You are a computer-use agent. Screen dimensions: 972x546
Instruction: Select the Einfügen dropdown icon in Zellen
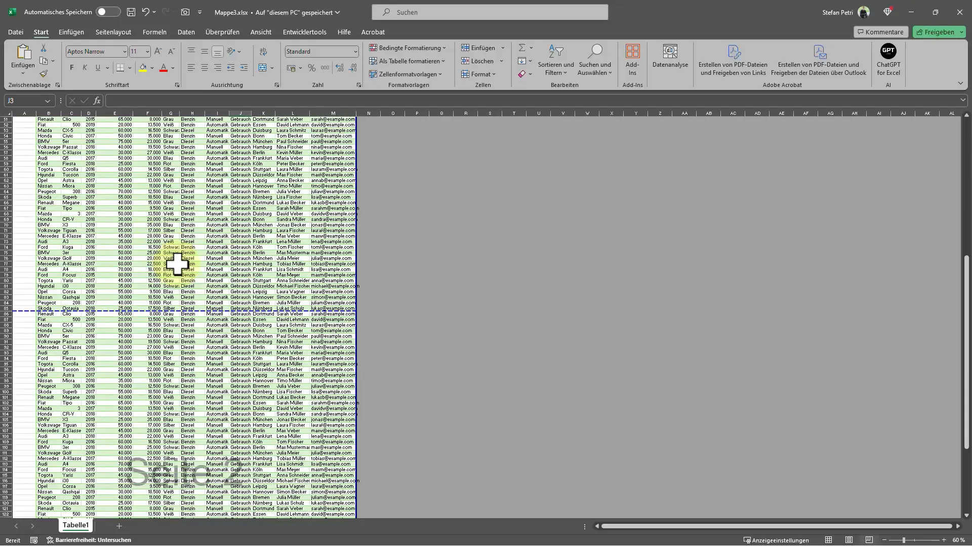click(x=503, y=48)
